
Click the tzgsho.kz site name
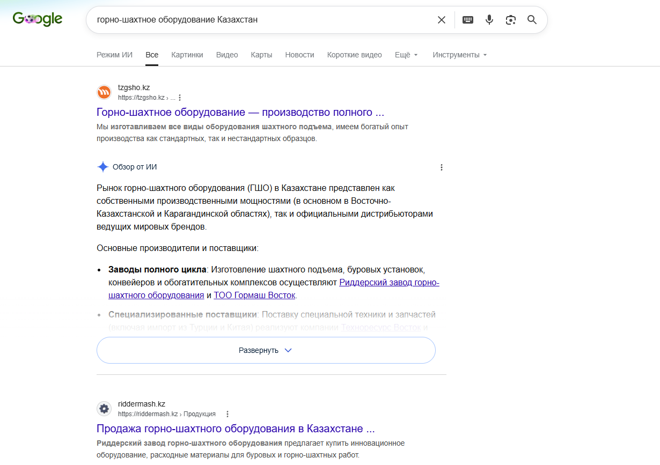point(134,87)
